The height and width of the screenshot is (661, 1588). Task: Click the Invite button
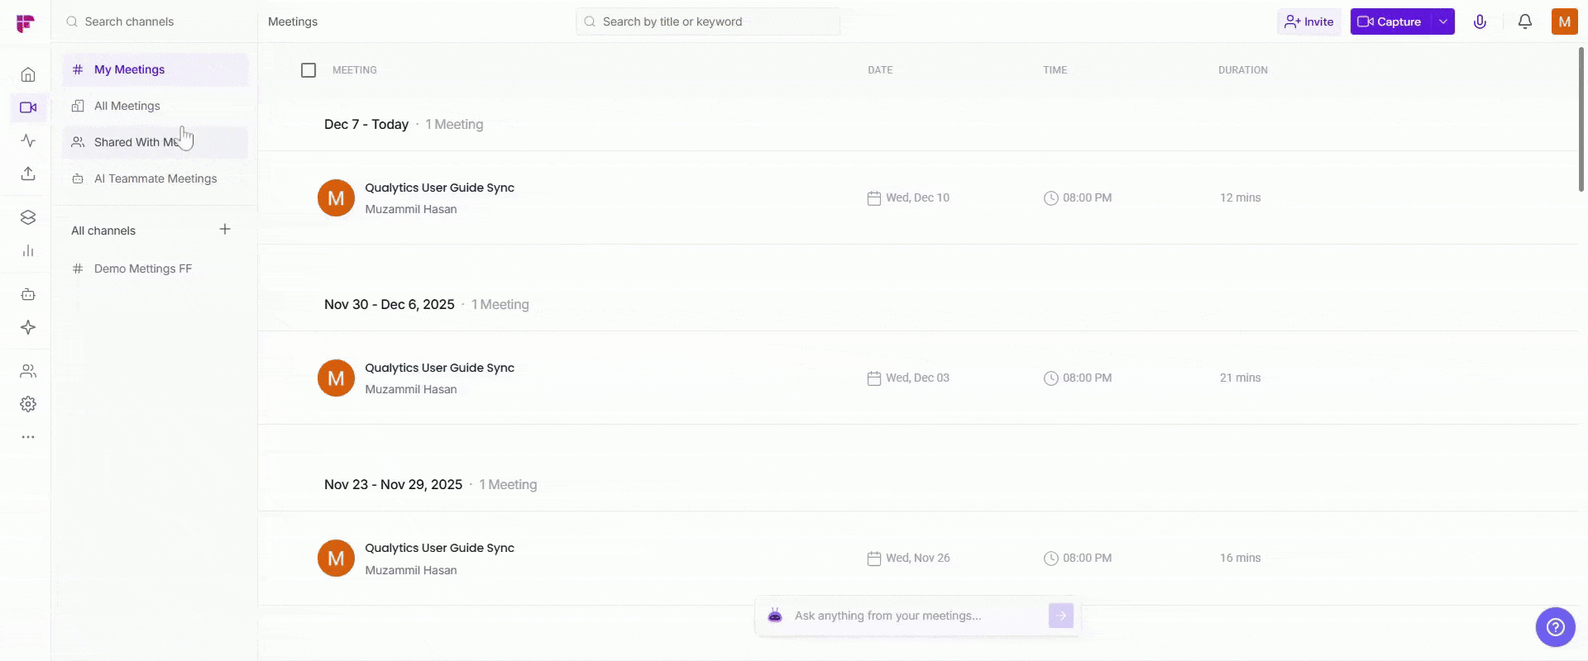pyautogui.click(x=1308, y=21)
